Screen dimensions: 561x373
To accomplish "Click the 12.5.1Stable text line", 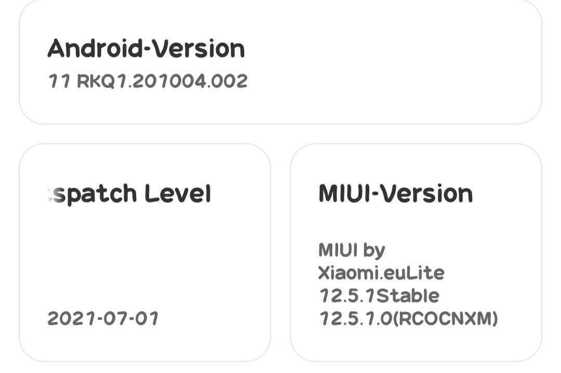I will tap(379, 296).
